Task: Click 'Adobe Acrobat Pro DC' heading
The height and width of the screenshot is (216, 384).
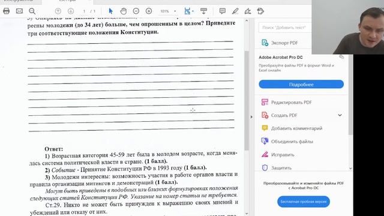Action: [x=281, y=58]
